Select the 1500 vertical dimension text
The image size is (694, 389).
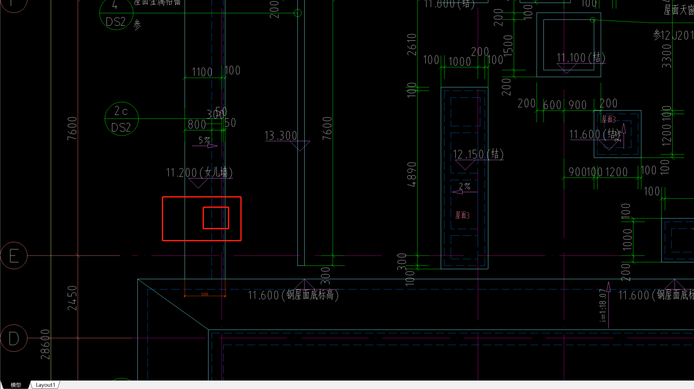click(508, 46)
